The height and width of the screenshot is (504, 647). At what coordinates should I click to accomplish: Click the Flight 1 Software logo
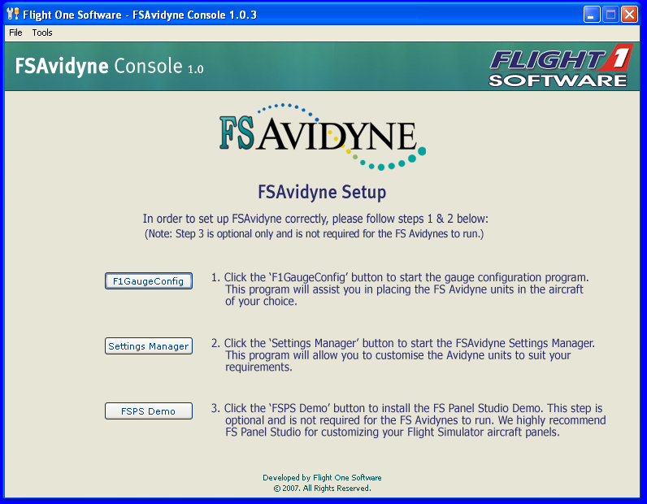(x=560, y=66)
